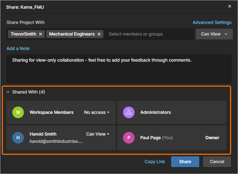Open Advanced Settings link
Screen dimensions: 238x174
(212, 22)
